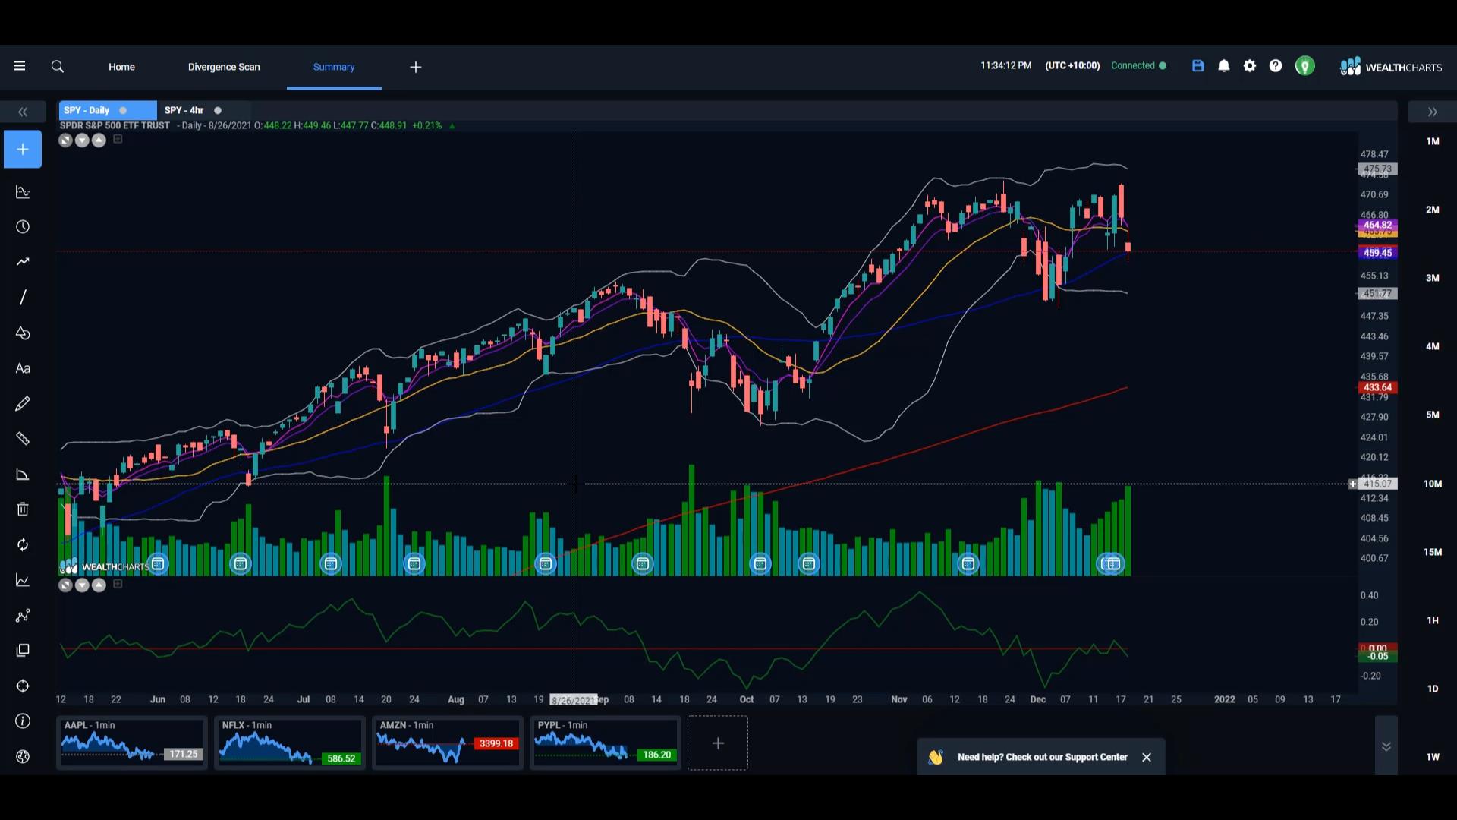Move price pane up with arrow
Screen dimensions: 1457x820
99,140
